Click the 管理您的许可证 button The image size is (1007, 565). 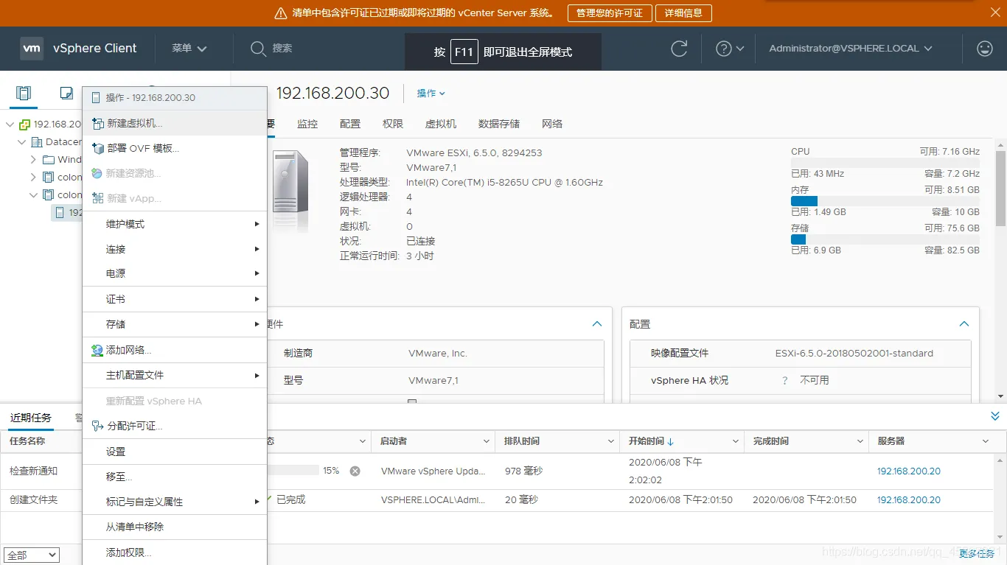point(610,13)
